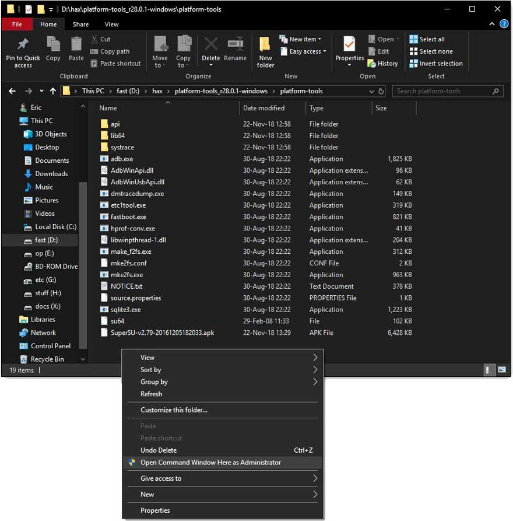The width and height of the screenshot is (513, 521).
Task: Open Local Disk (C:) in sidebar
Action: tap(56, 227)
